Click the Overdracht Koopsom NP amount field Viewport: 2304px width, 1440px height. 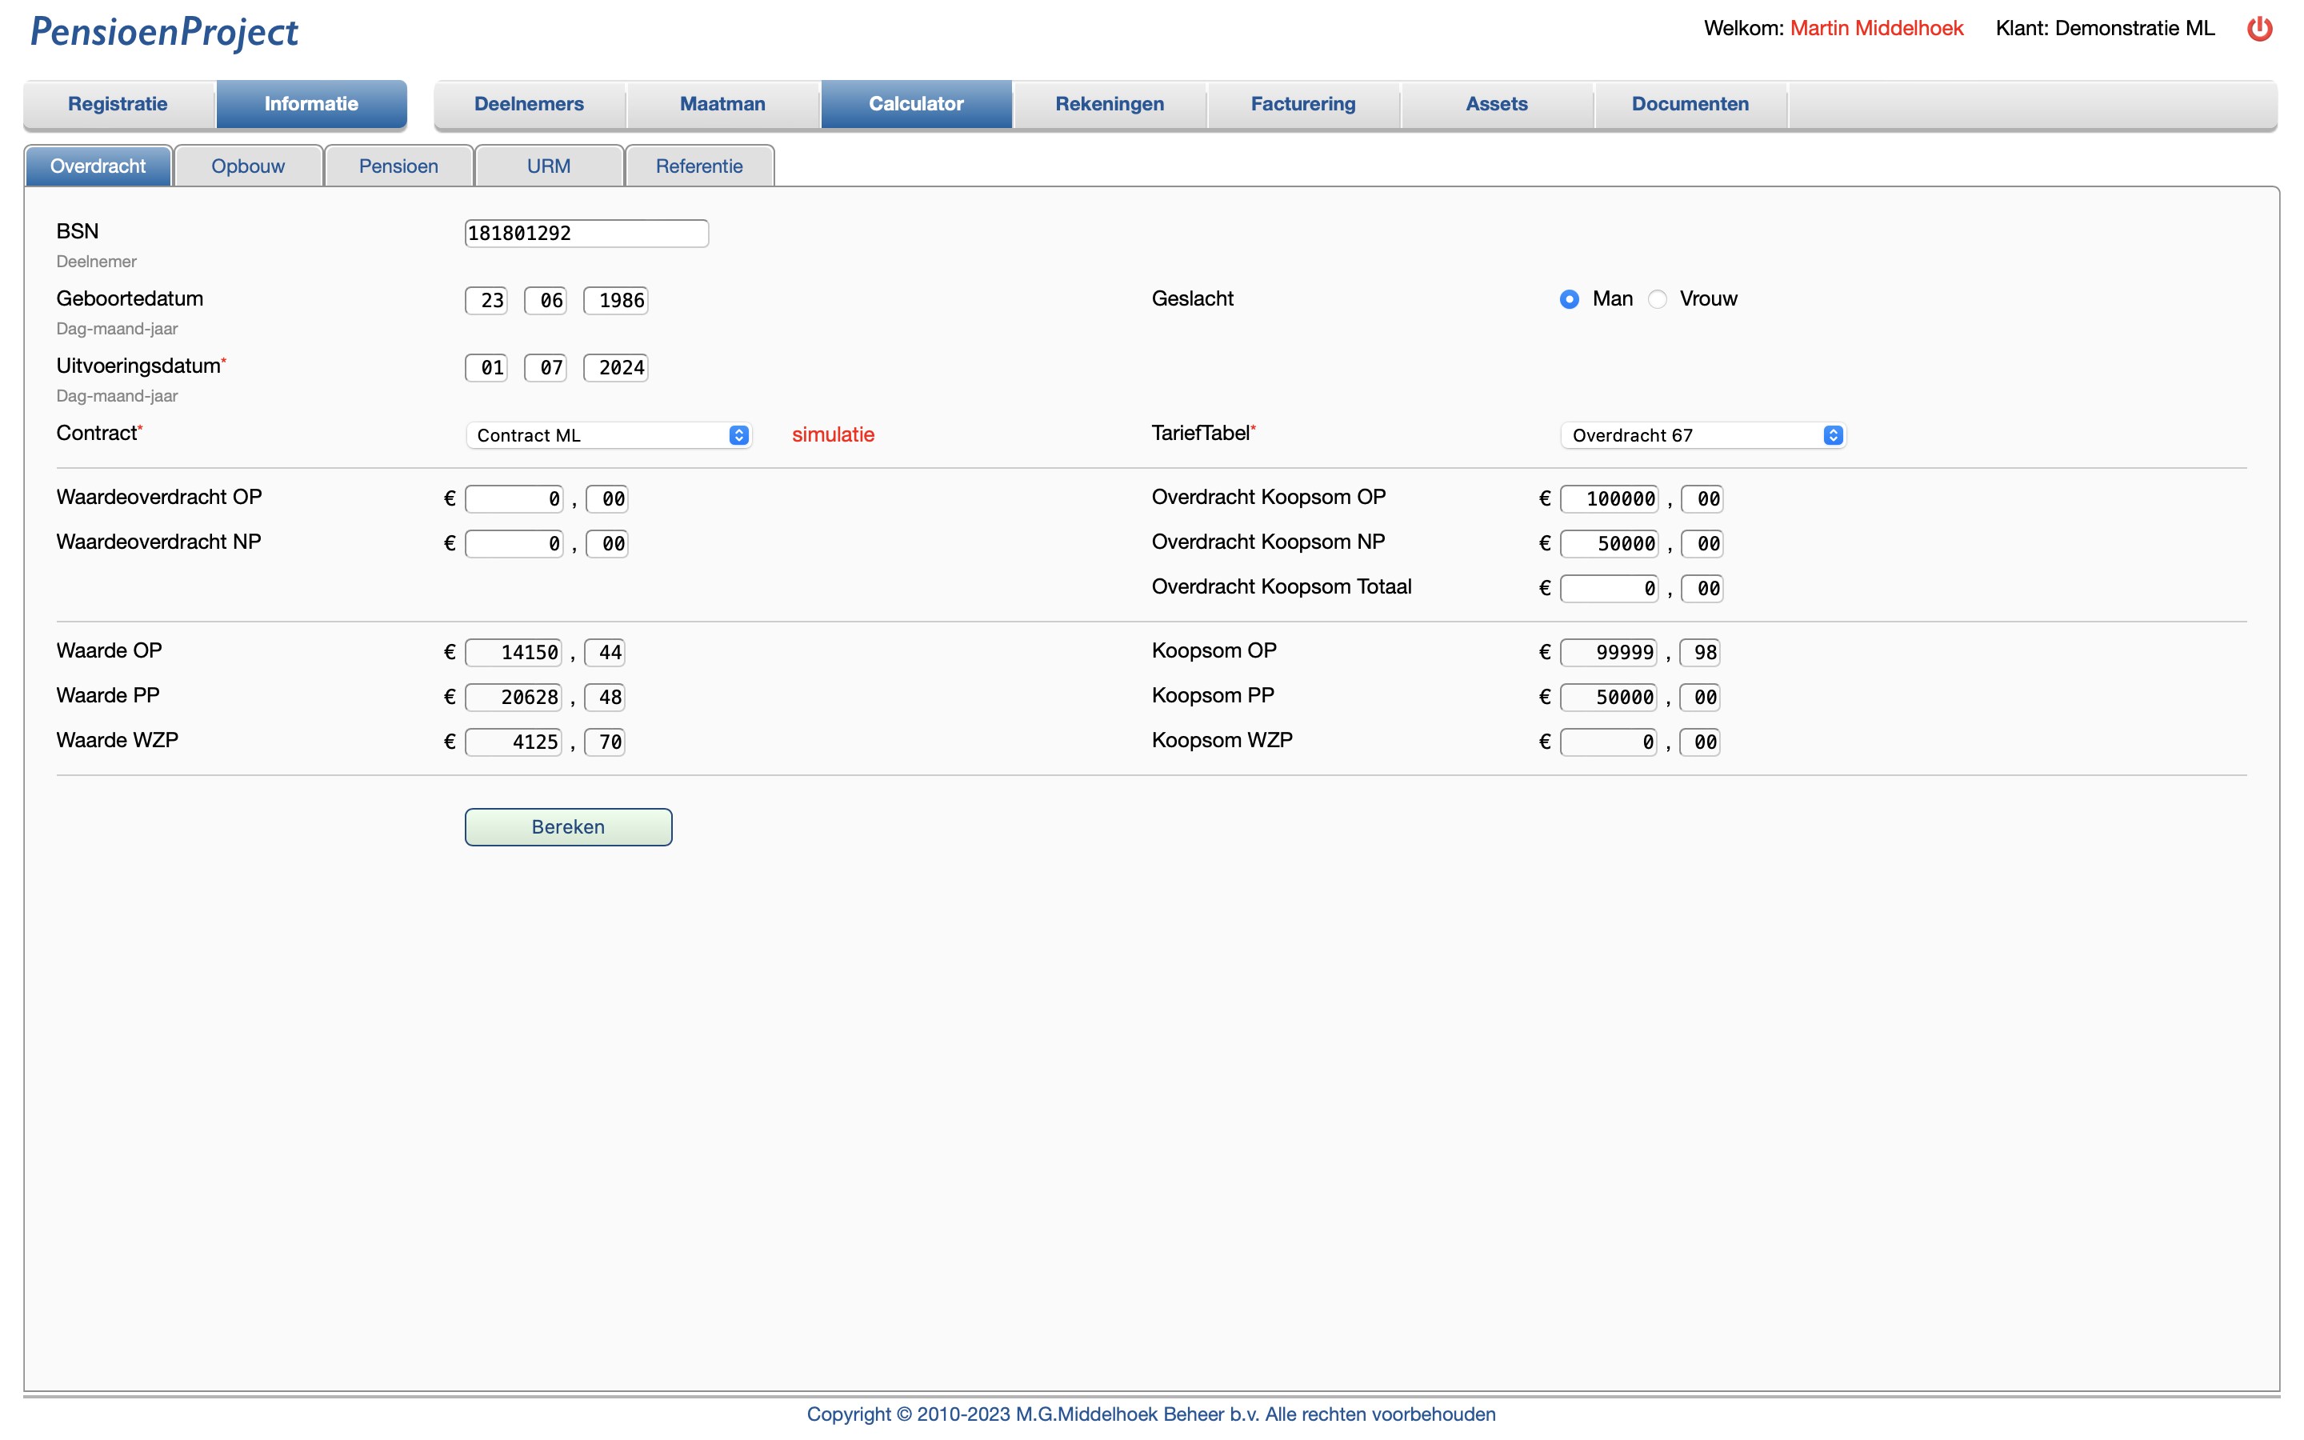(x=1607, y=543)
